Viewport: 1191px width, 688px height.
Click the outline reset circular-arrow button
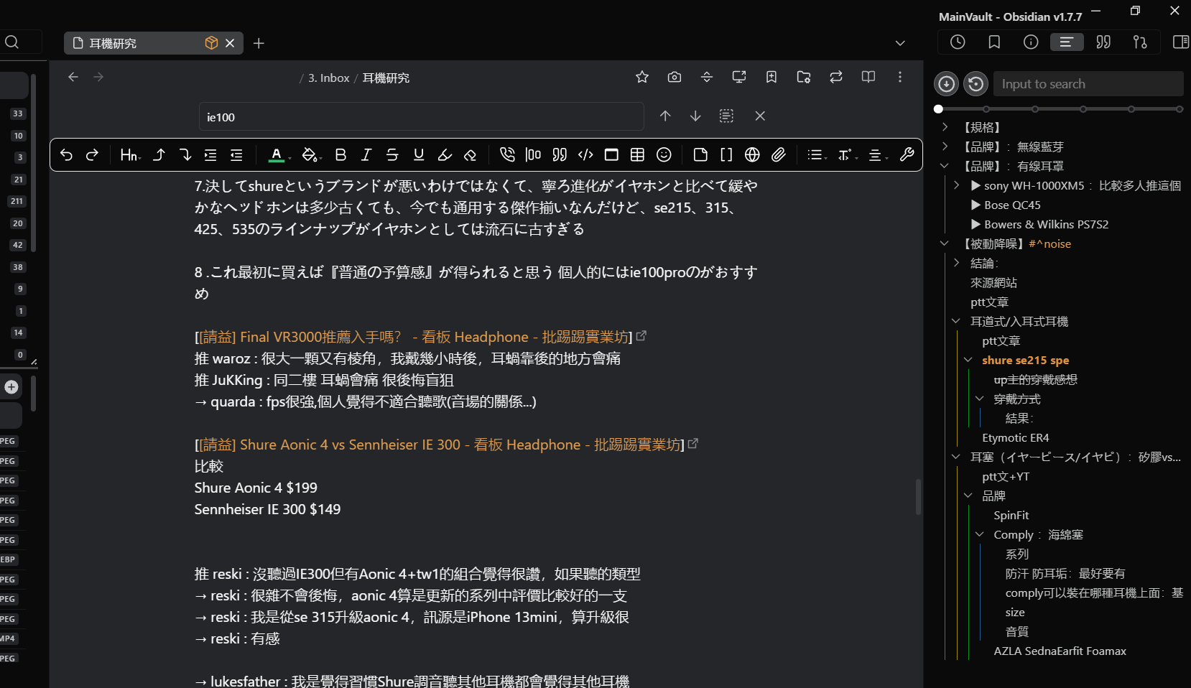point(975,84)
